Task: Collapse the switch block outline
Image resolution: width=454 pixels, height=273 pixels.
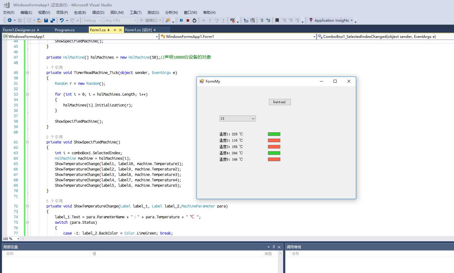Action: (27, 222)
